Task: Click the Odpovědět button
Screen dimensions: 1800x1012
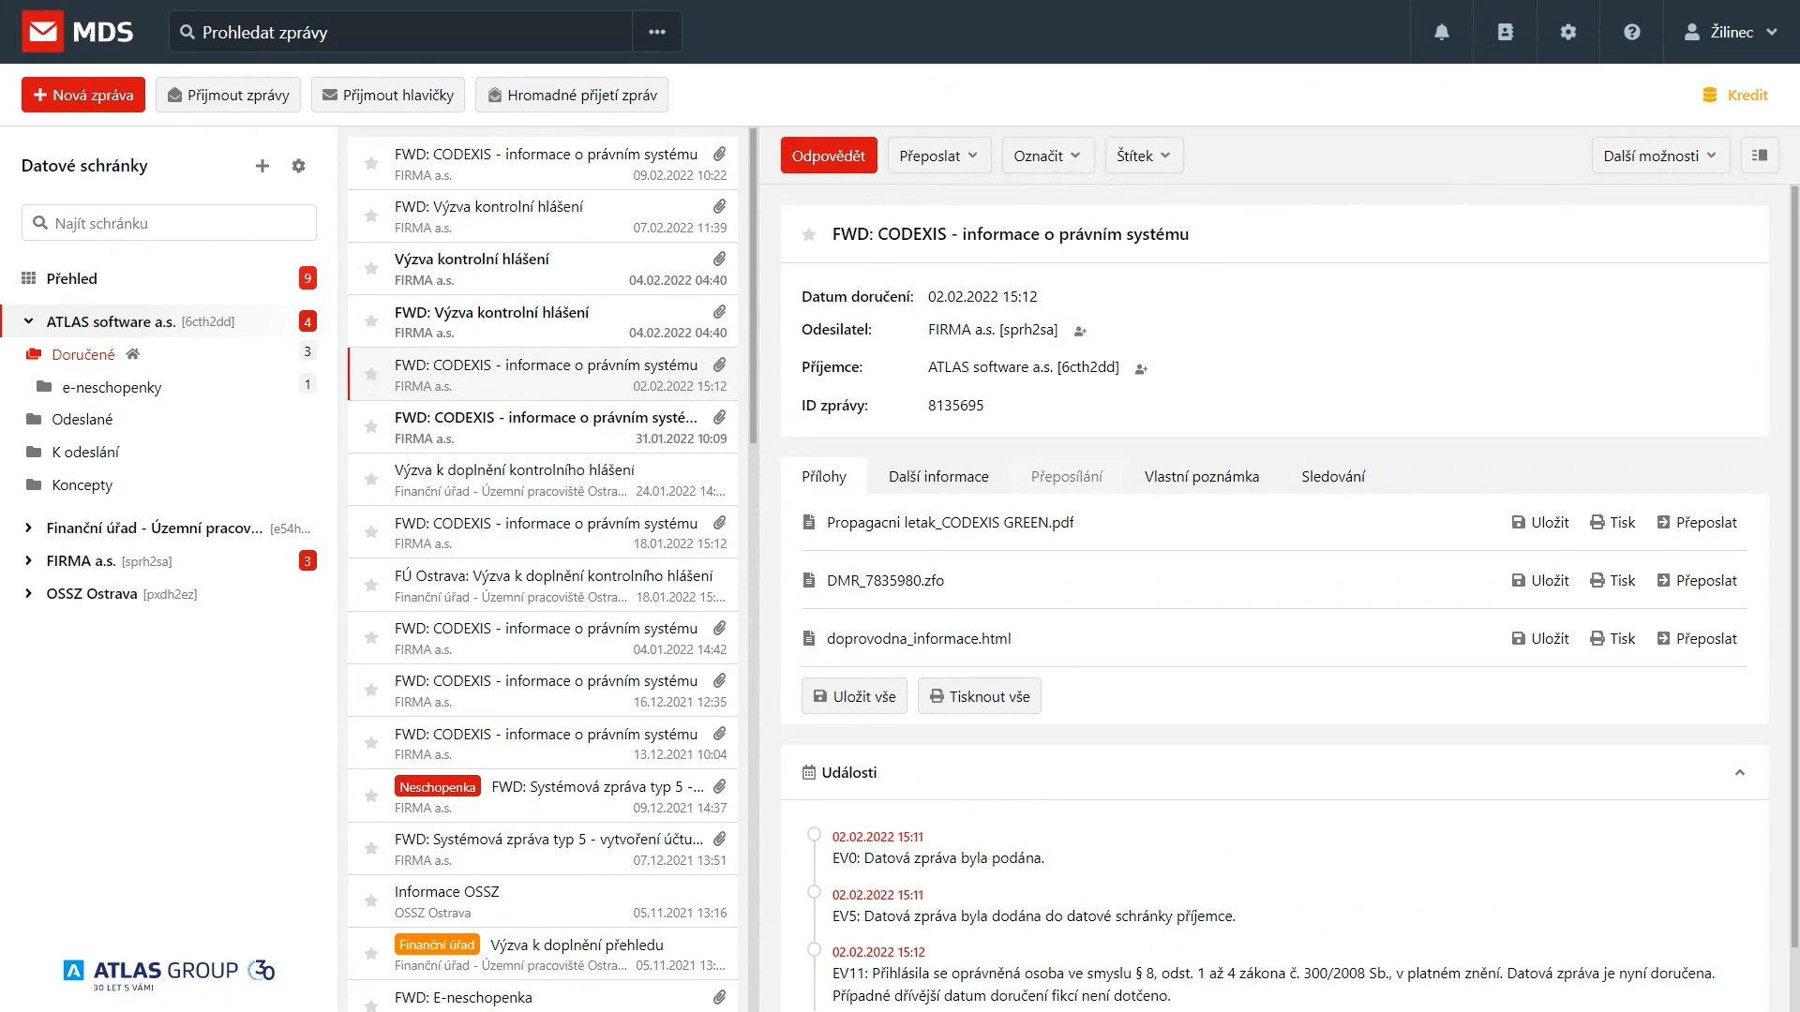Action: click(x=829, y=156)
